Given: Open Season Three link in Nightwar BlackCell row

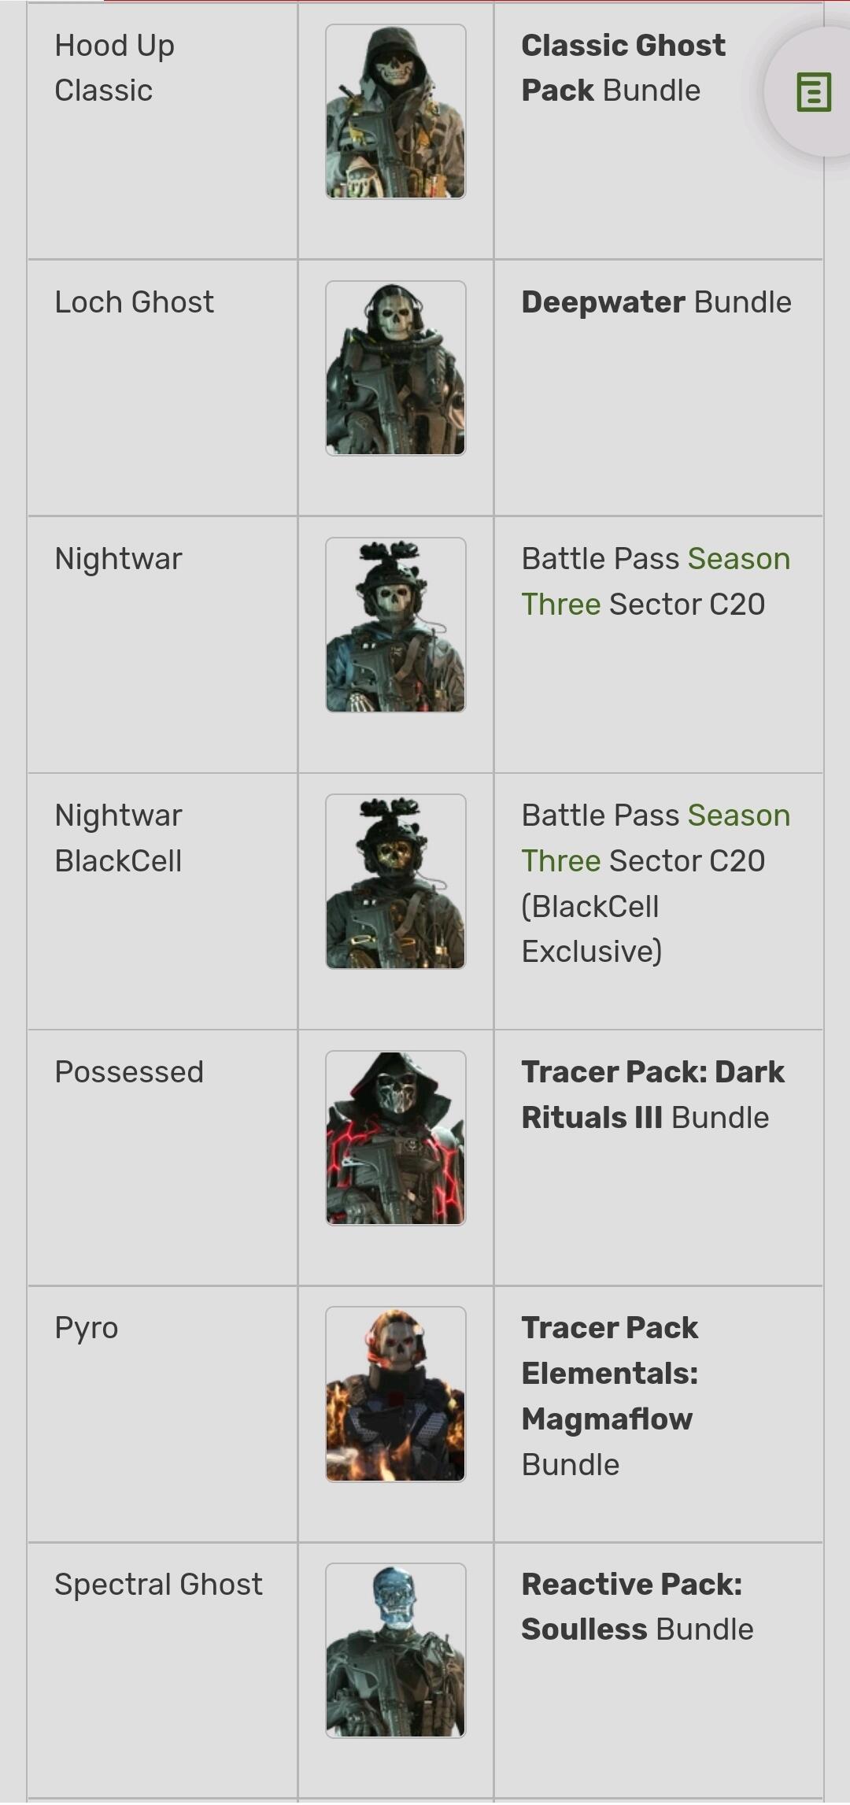Looking at the screenshot, I should click(x=737, y=816).
